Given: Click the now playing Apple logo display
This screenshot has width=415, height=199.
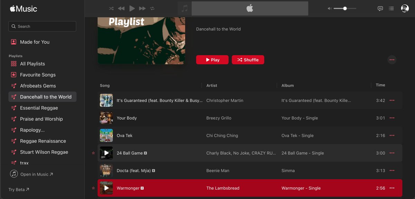Looking at the screenshot, I should (x=250, y=8).
